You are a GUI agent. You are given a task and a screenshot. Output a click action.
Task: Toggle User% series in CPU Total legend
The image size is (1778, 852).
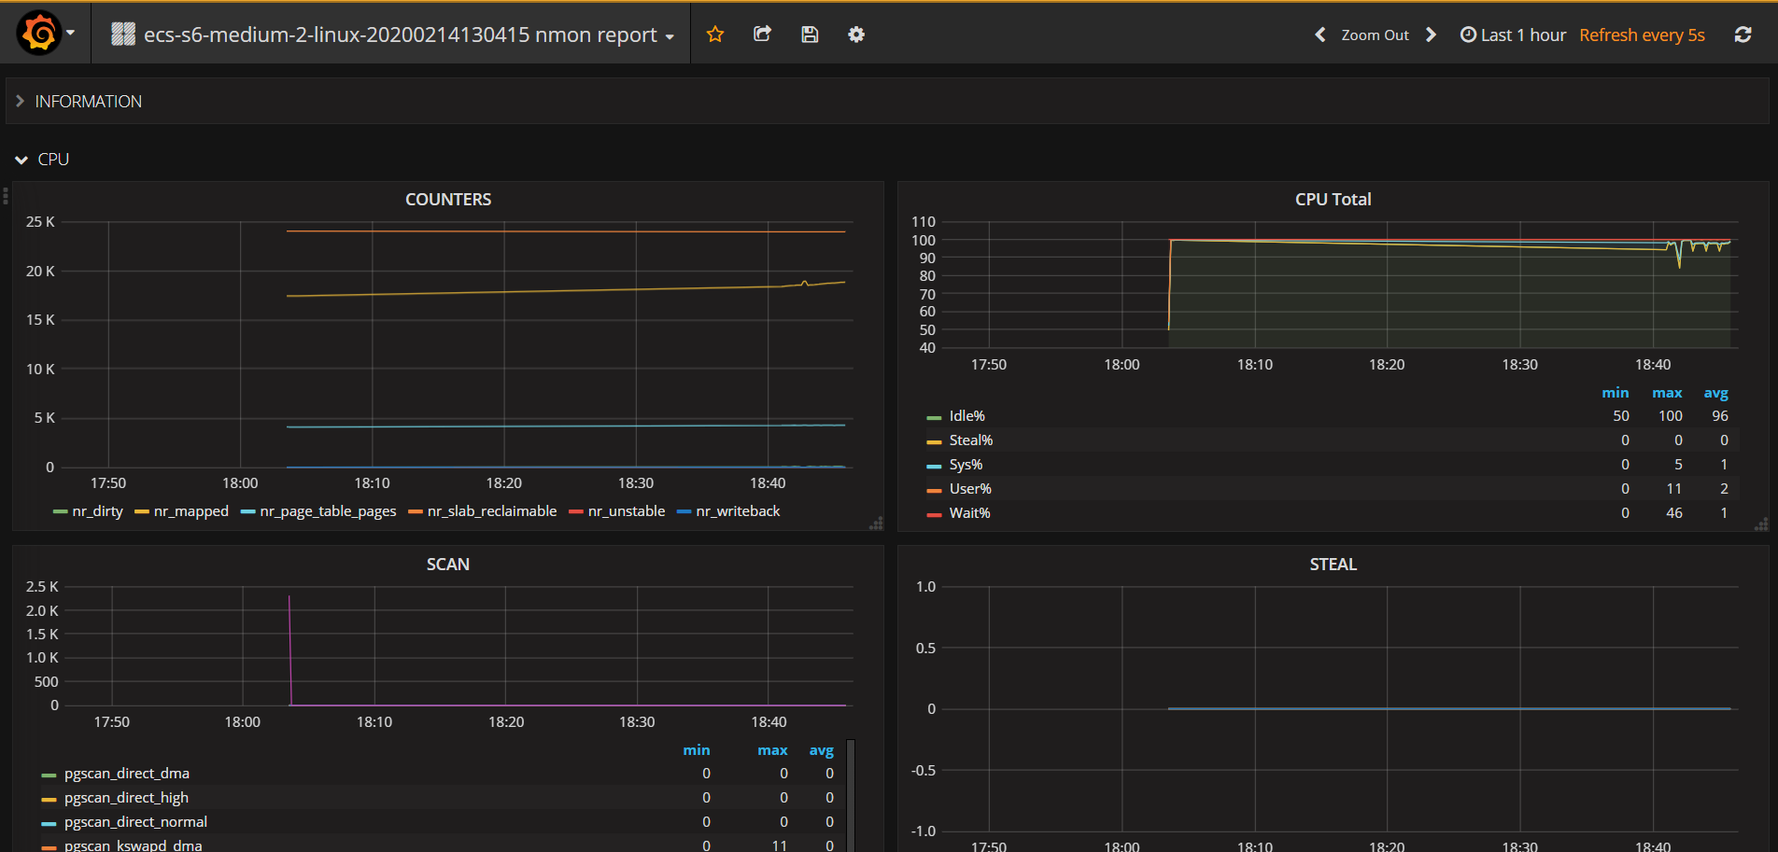click(x=970, y=488)
